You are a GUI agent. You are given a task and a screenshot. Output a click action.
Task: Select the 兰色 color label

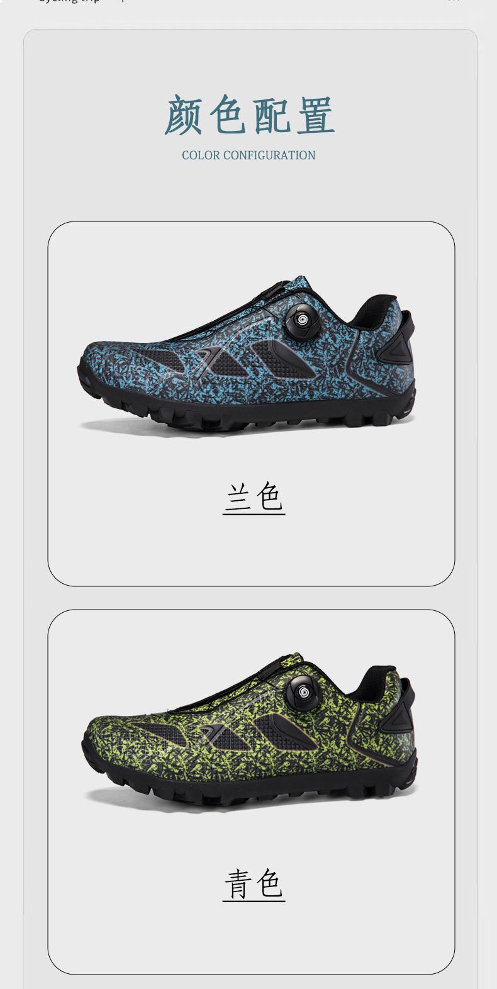tap(254, 498)
